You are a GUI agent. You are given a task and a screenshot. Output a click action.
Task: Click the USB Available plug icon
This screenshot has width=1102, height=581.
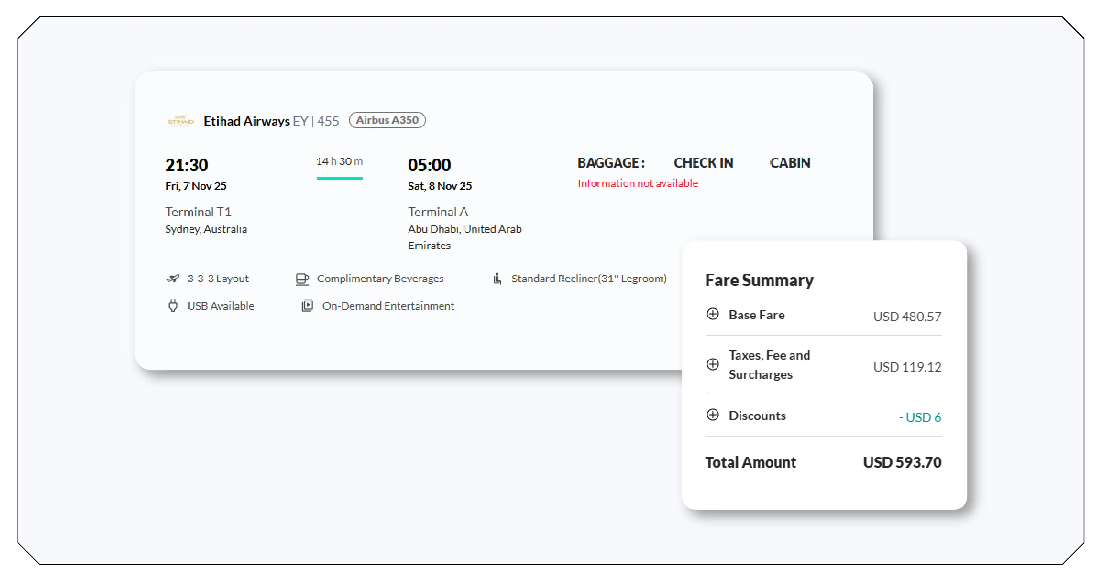[173, 306]
